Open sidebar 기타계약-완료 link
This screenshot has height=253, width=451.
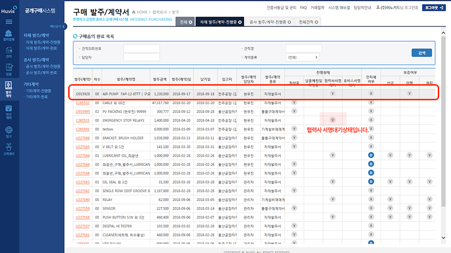(36, 97)
